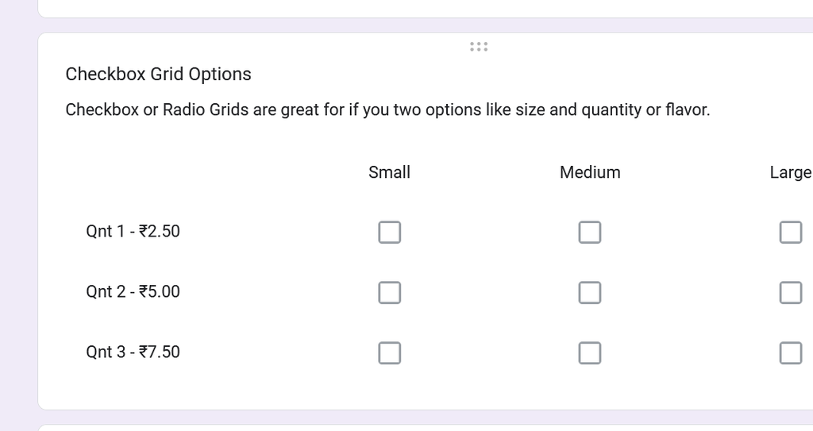Click the Small column header

[389, 172]
